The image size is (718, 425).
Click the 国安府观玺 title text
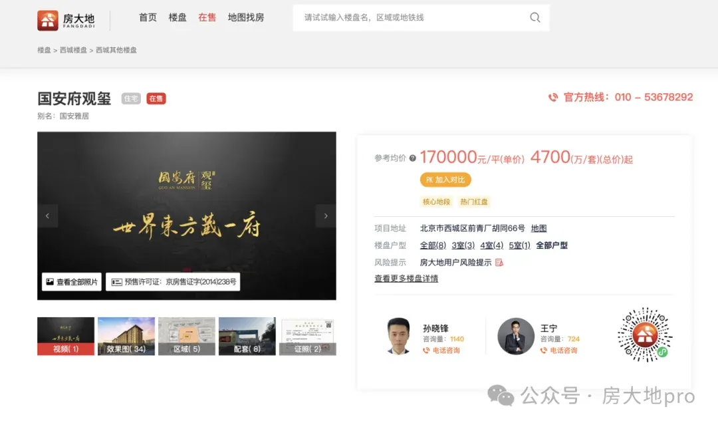(74, 98)
